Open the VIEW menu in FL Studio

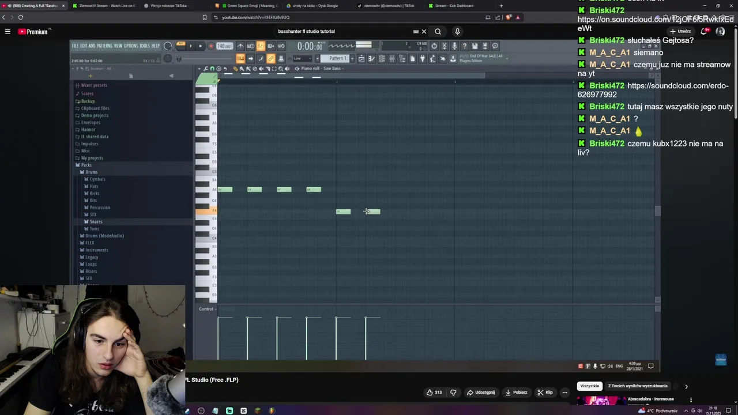pos(118,46)
